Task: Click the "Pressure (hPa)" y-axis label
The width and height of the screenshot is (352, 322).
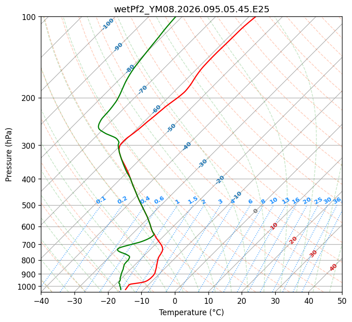Action: (x=9, y=155)
